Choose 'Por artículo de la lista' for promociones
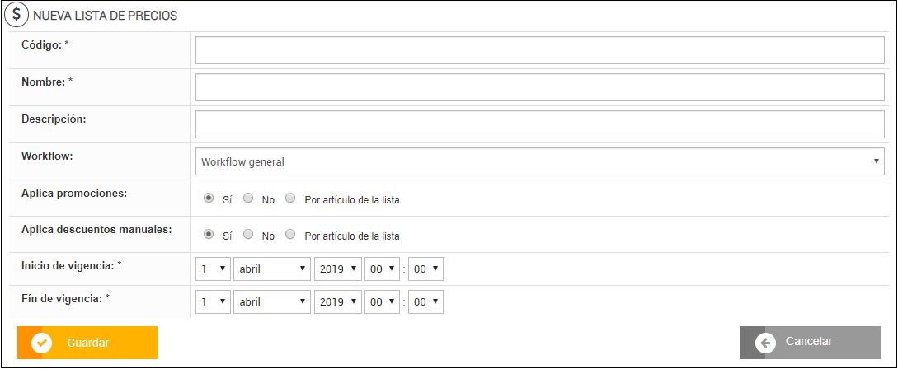This screenshot has height=369, width=898. click(x=290, y=199)
